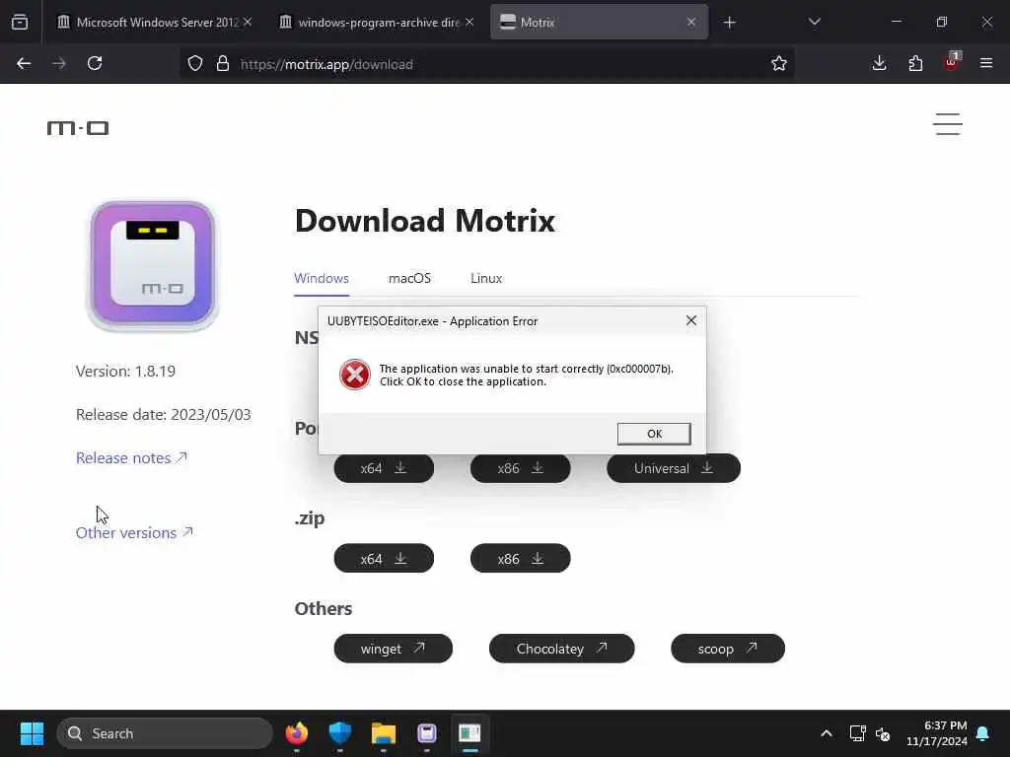Open the Windows Start menu
Screen dimensions: 1010x757
click(x=32, y=733)
